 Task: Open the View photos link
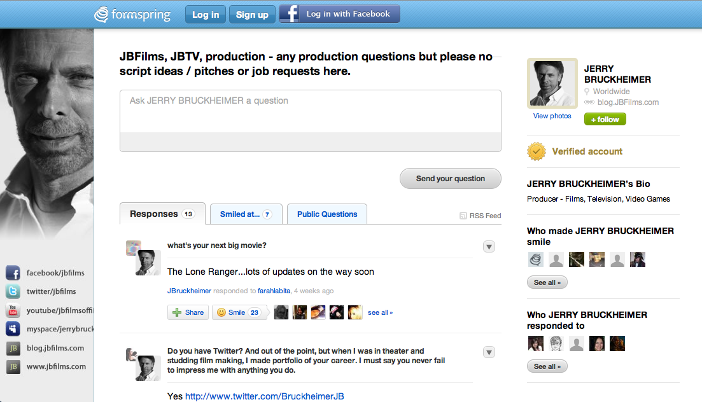tap(552, 116)
